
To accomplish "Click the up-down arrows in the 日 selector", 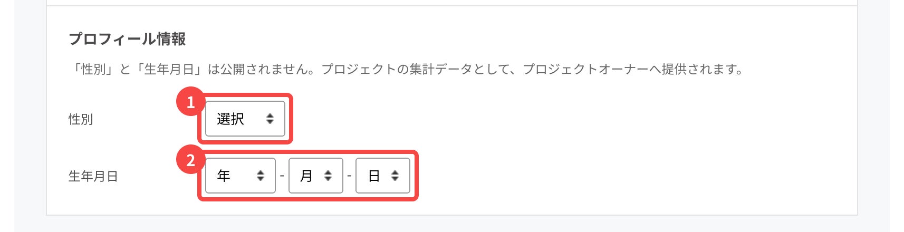I will [x=395, y=176].
